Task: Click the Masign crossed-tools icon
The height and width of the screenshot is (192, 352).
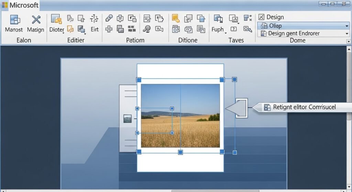Action: click(36, 20)
